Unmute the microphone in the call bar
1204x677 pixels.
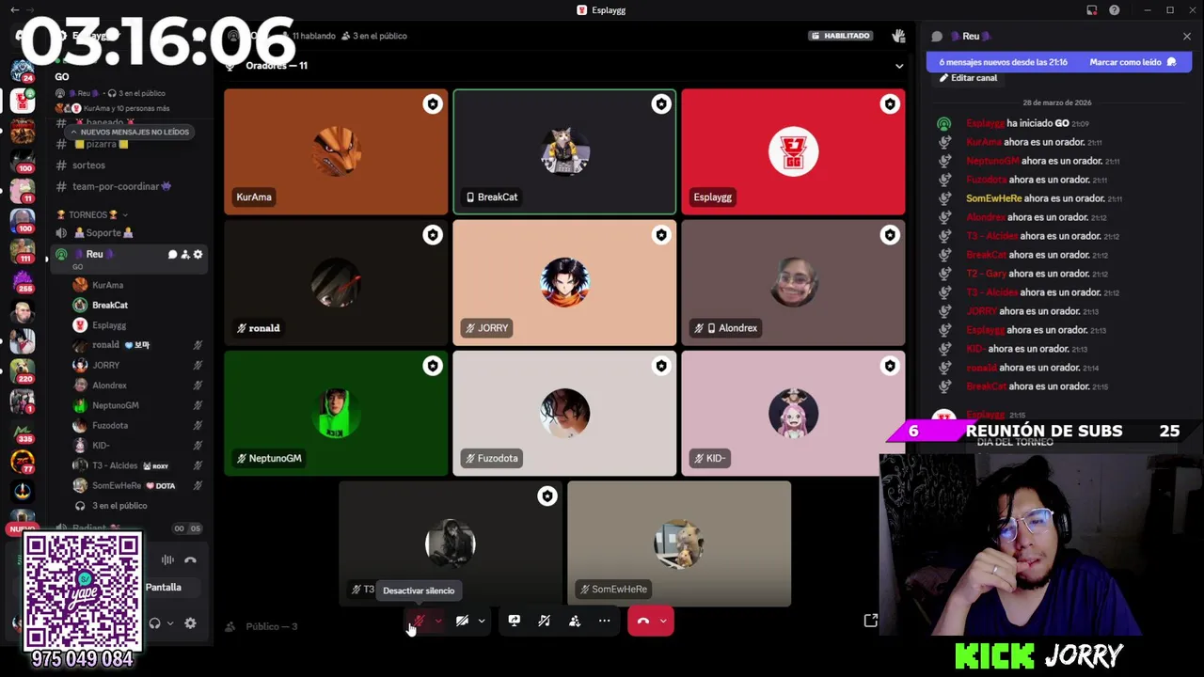click(420, 621)
